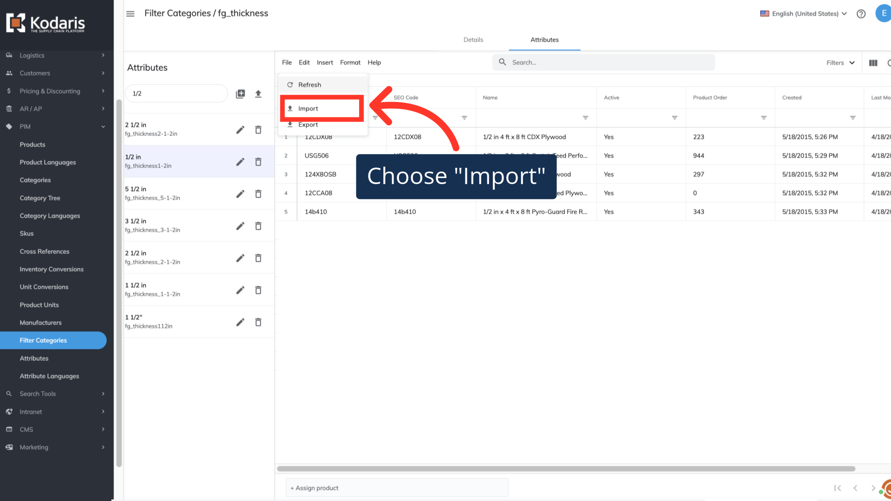Go to first page of results
This screenshot has width=891, height=501.
[x=838, y=488]
